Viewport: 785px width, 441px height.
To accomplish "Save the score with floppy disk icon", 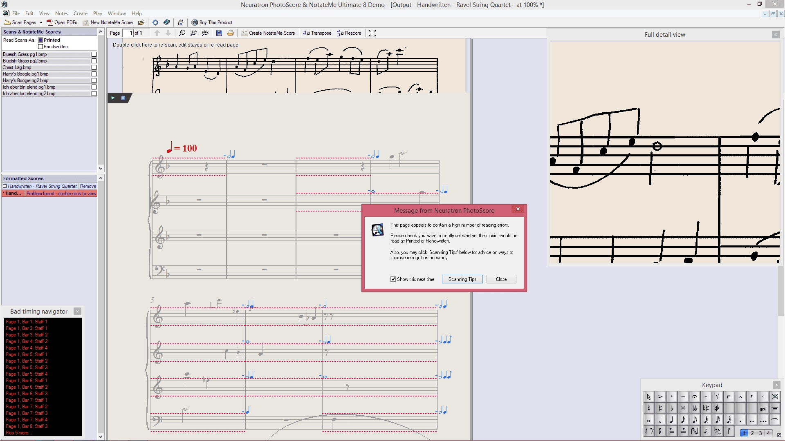I will [x=219, y=33].
